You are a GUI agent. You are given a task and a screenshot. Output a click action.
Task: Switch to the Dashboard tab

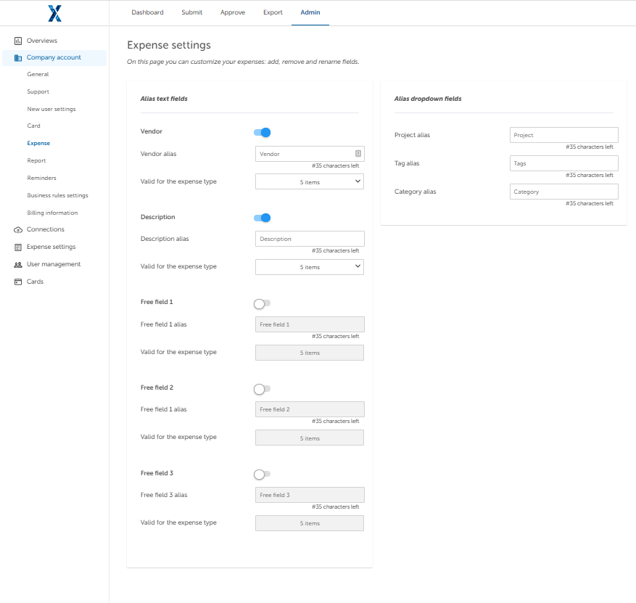coord(148,12)
